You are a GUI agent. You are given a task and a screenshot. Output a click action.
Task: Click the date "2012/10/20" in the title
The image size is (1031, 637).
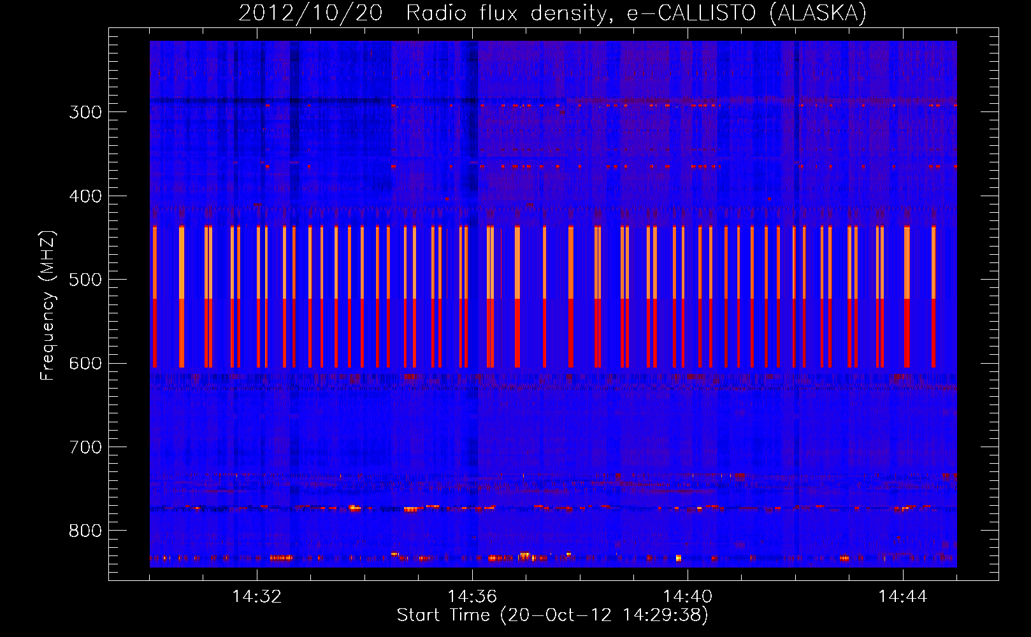[310, 13]
